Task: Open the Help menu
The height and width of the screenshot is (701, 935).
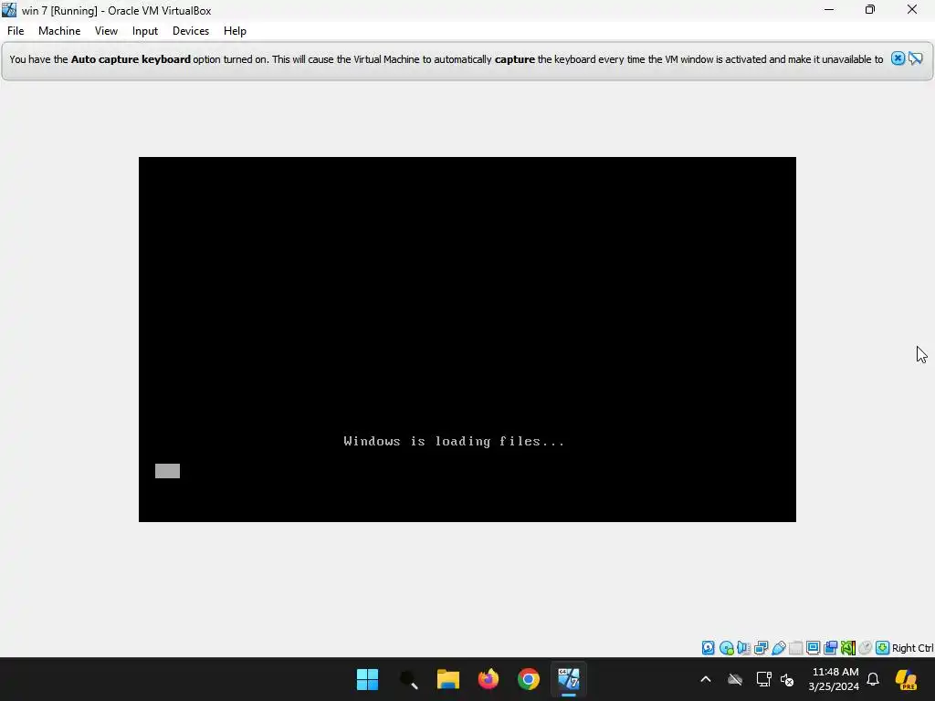Action: point(235,31)
